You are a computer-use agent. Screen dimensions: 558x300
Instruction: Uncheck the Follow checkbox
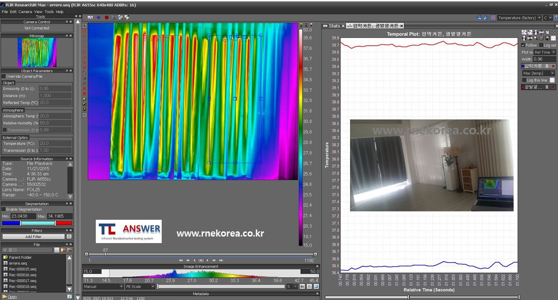point(523,45)
